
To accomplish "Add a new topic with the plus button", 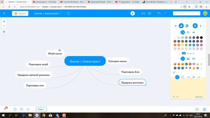I will [x=133, y=13].
